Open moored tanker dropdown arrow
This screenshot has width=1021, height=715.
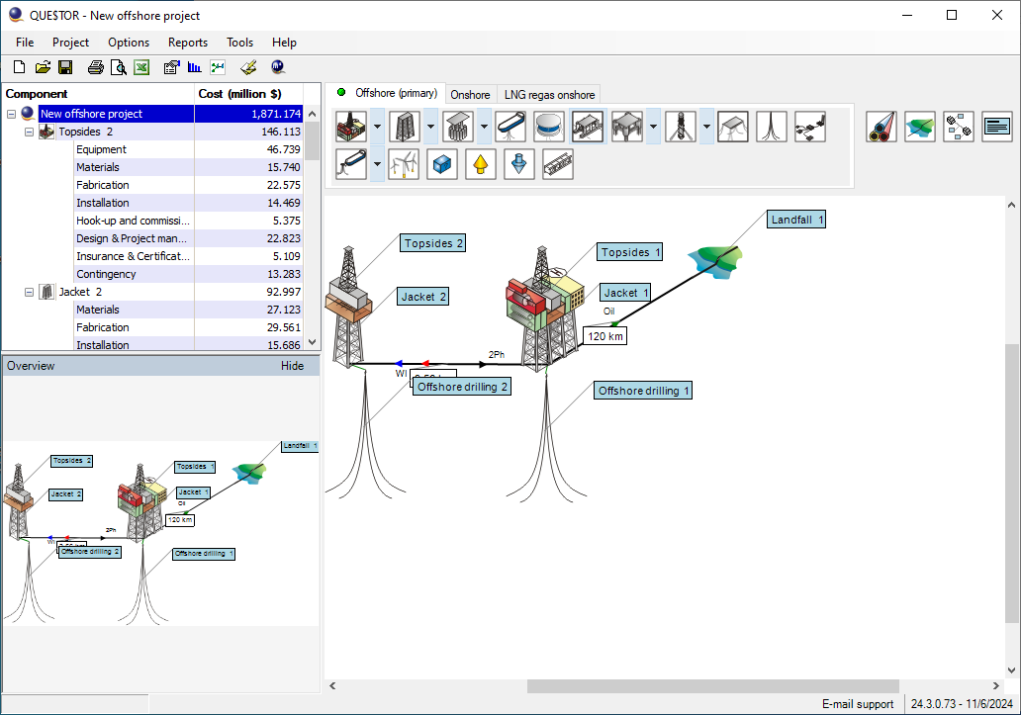[377, 164]
